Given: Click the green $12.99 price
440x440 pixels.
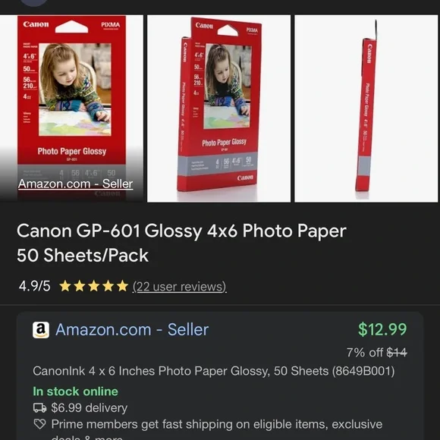Looking at the screenshot, I should point(382,329).
